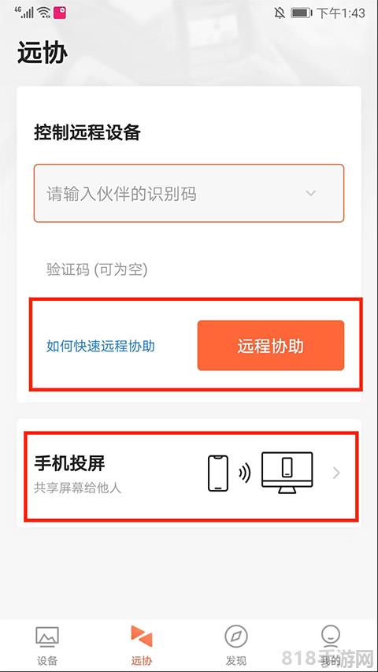Open the 如何快速远程协助 link

101,346
